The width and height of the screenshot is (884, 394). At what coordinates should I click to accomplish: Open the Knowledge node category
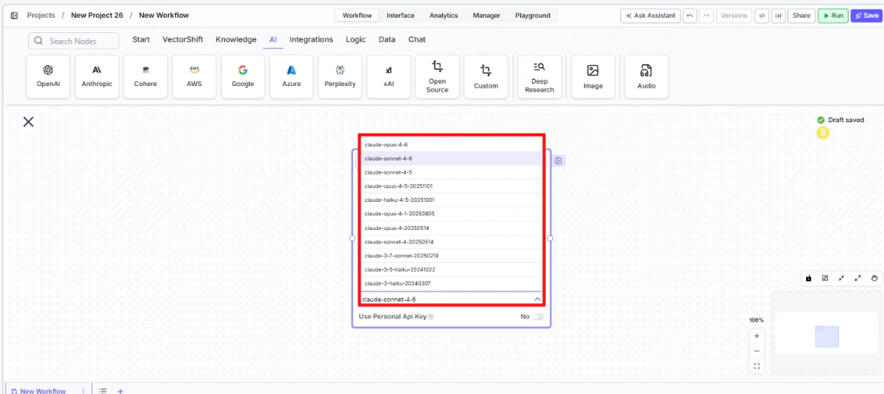(235, 39)
